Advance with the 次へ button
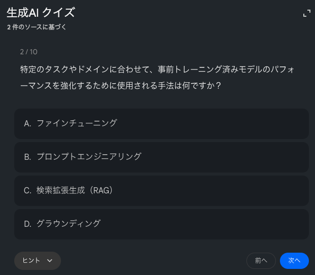Screen dimensions: 315x275 pyautogui.click(x=294, y=260)
